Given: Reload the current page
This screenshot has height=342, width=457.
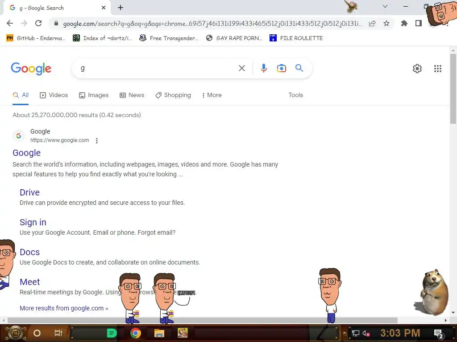Looking at the screenshot, I should [38, 23].
